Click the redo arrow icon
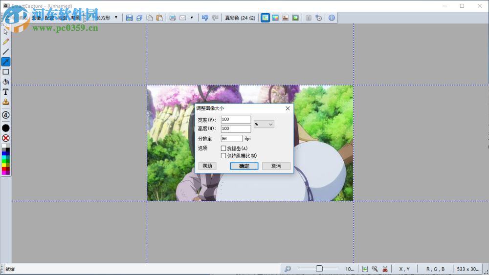489x275 pixels. click(x=215, y=18)
